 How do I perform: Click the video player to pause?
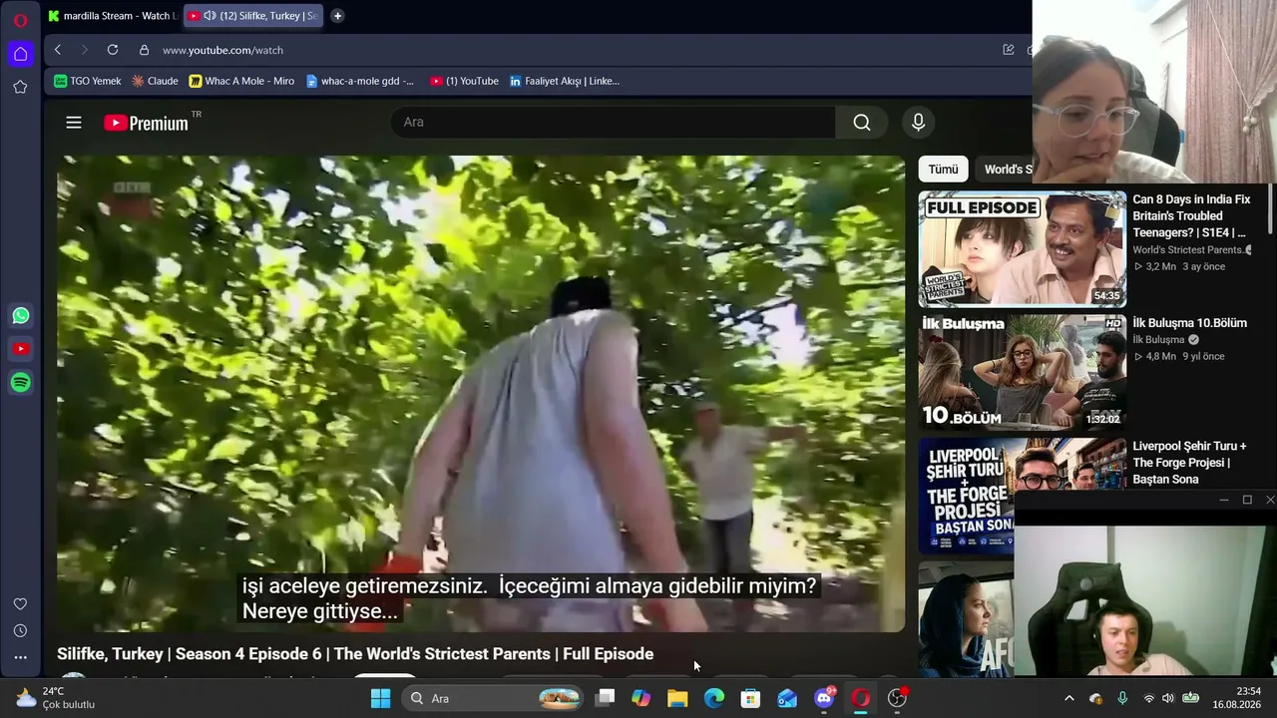[481, 393]
